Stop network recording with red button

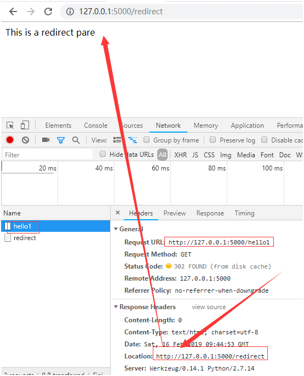click(10, 140)
